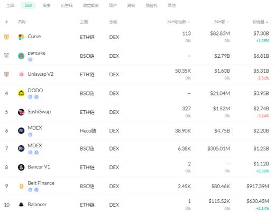Open the 预言机 tab
The image size is (275, 212).
(x=151, y=5)
